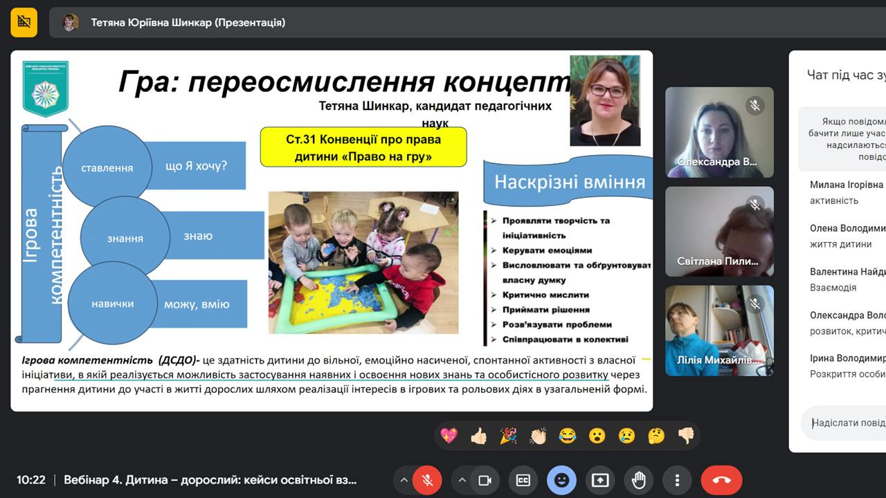This screenshot has width=886, height=498.
Task: Send the thinking face reaction
Action: [656, 436]
